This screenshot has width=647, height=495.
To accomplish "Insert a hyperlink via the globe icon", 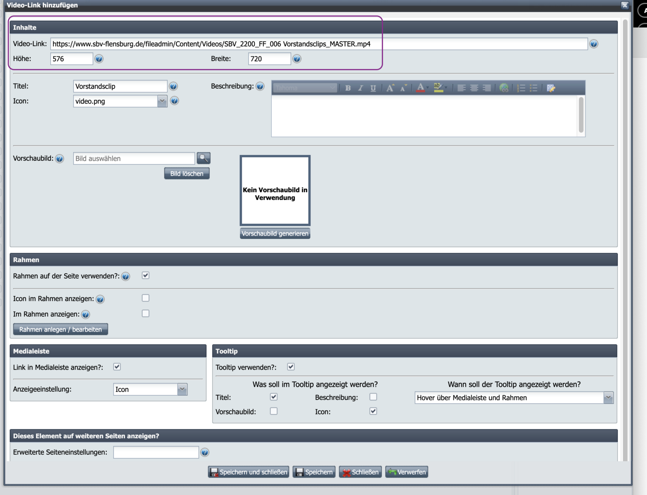I will point(504,88).
